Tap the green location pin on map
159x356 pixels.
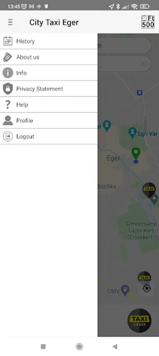tap(136, 153)
